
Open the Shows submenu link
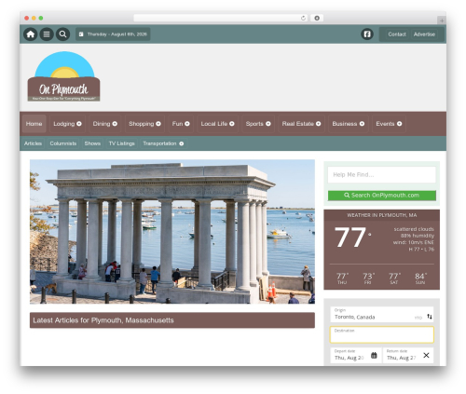92,143
